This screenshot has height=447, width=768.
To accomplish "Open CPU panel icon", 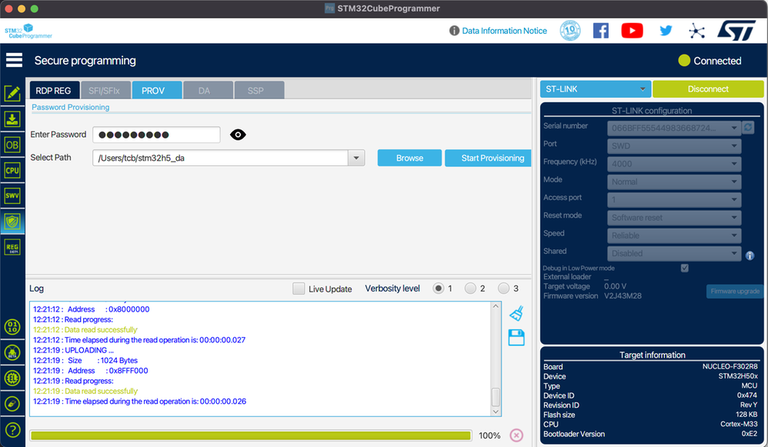I will (x=12, y=170).
